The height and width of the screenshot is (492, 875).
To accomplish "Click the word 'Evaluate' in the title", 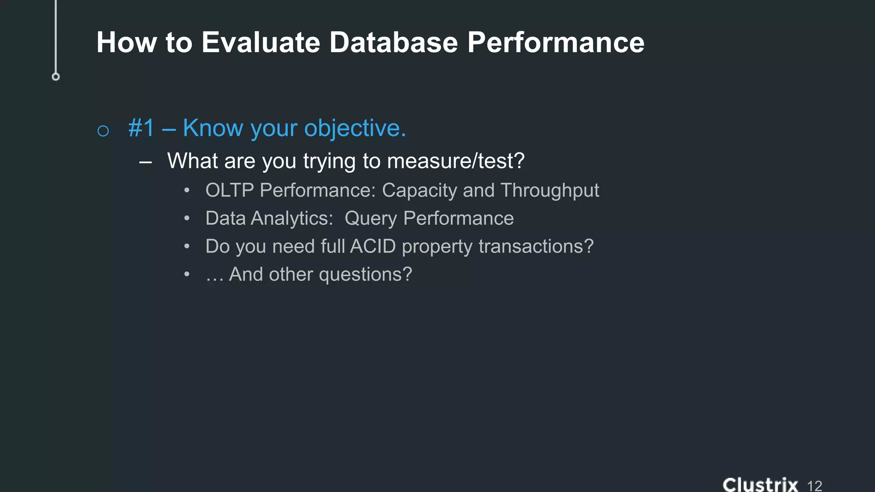I will pyautogui.click(x=261, y=42).
